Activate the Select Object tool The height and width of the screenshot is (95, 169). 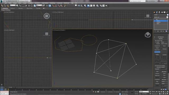[x=17, y=6]
